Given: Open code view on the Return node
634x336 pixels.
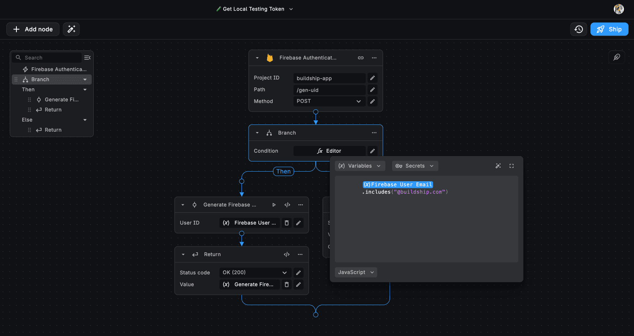Looking at the screenshot, I should 286,254.
